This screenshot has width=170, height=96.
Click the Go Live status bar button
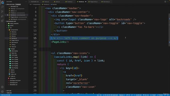point(146,95)
